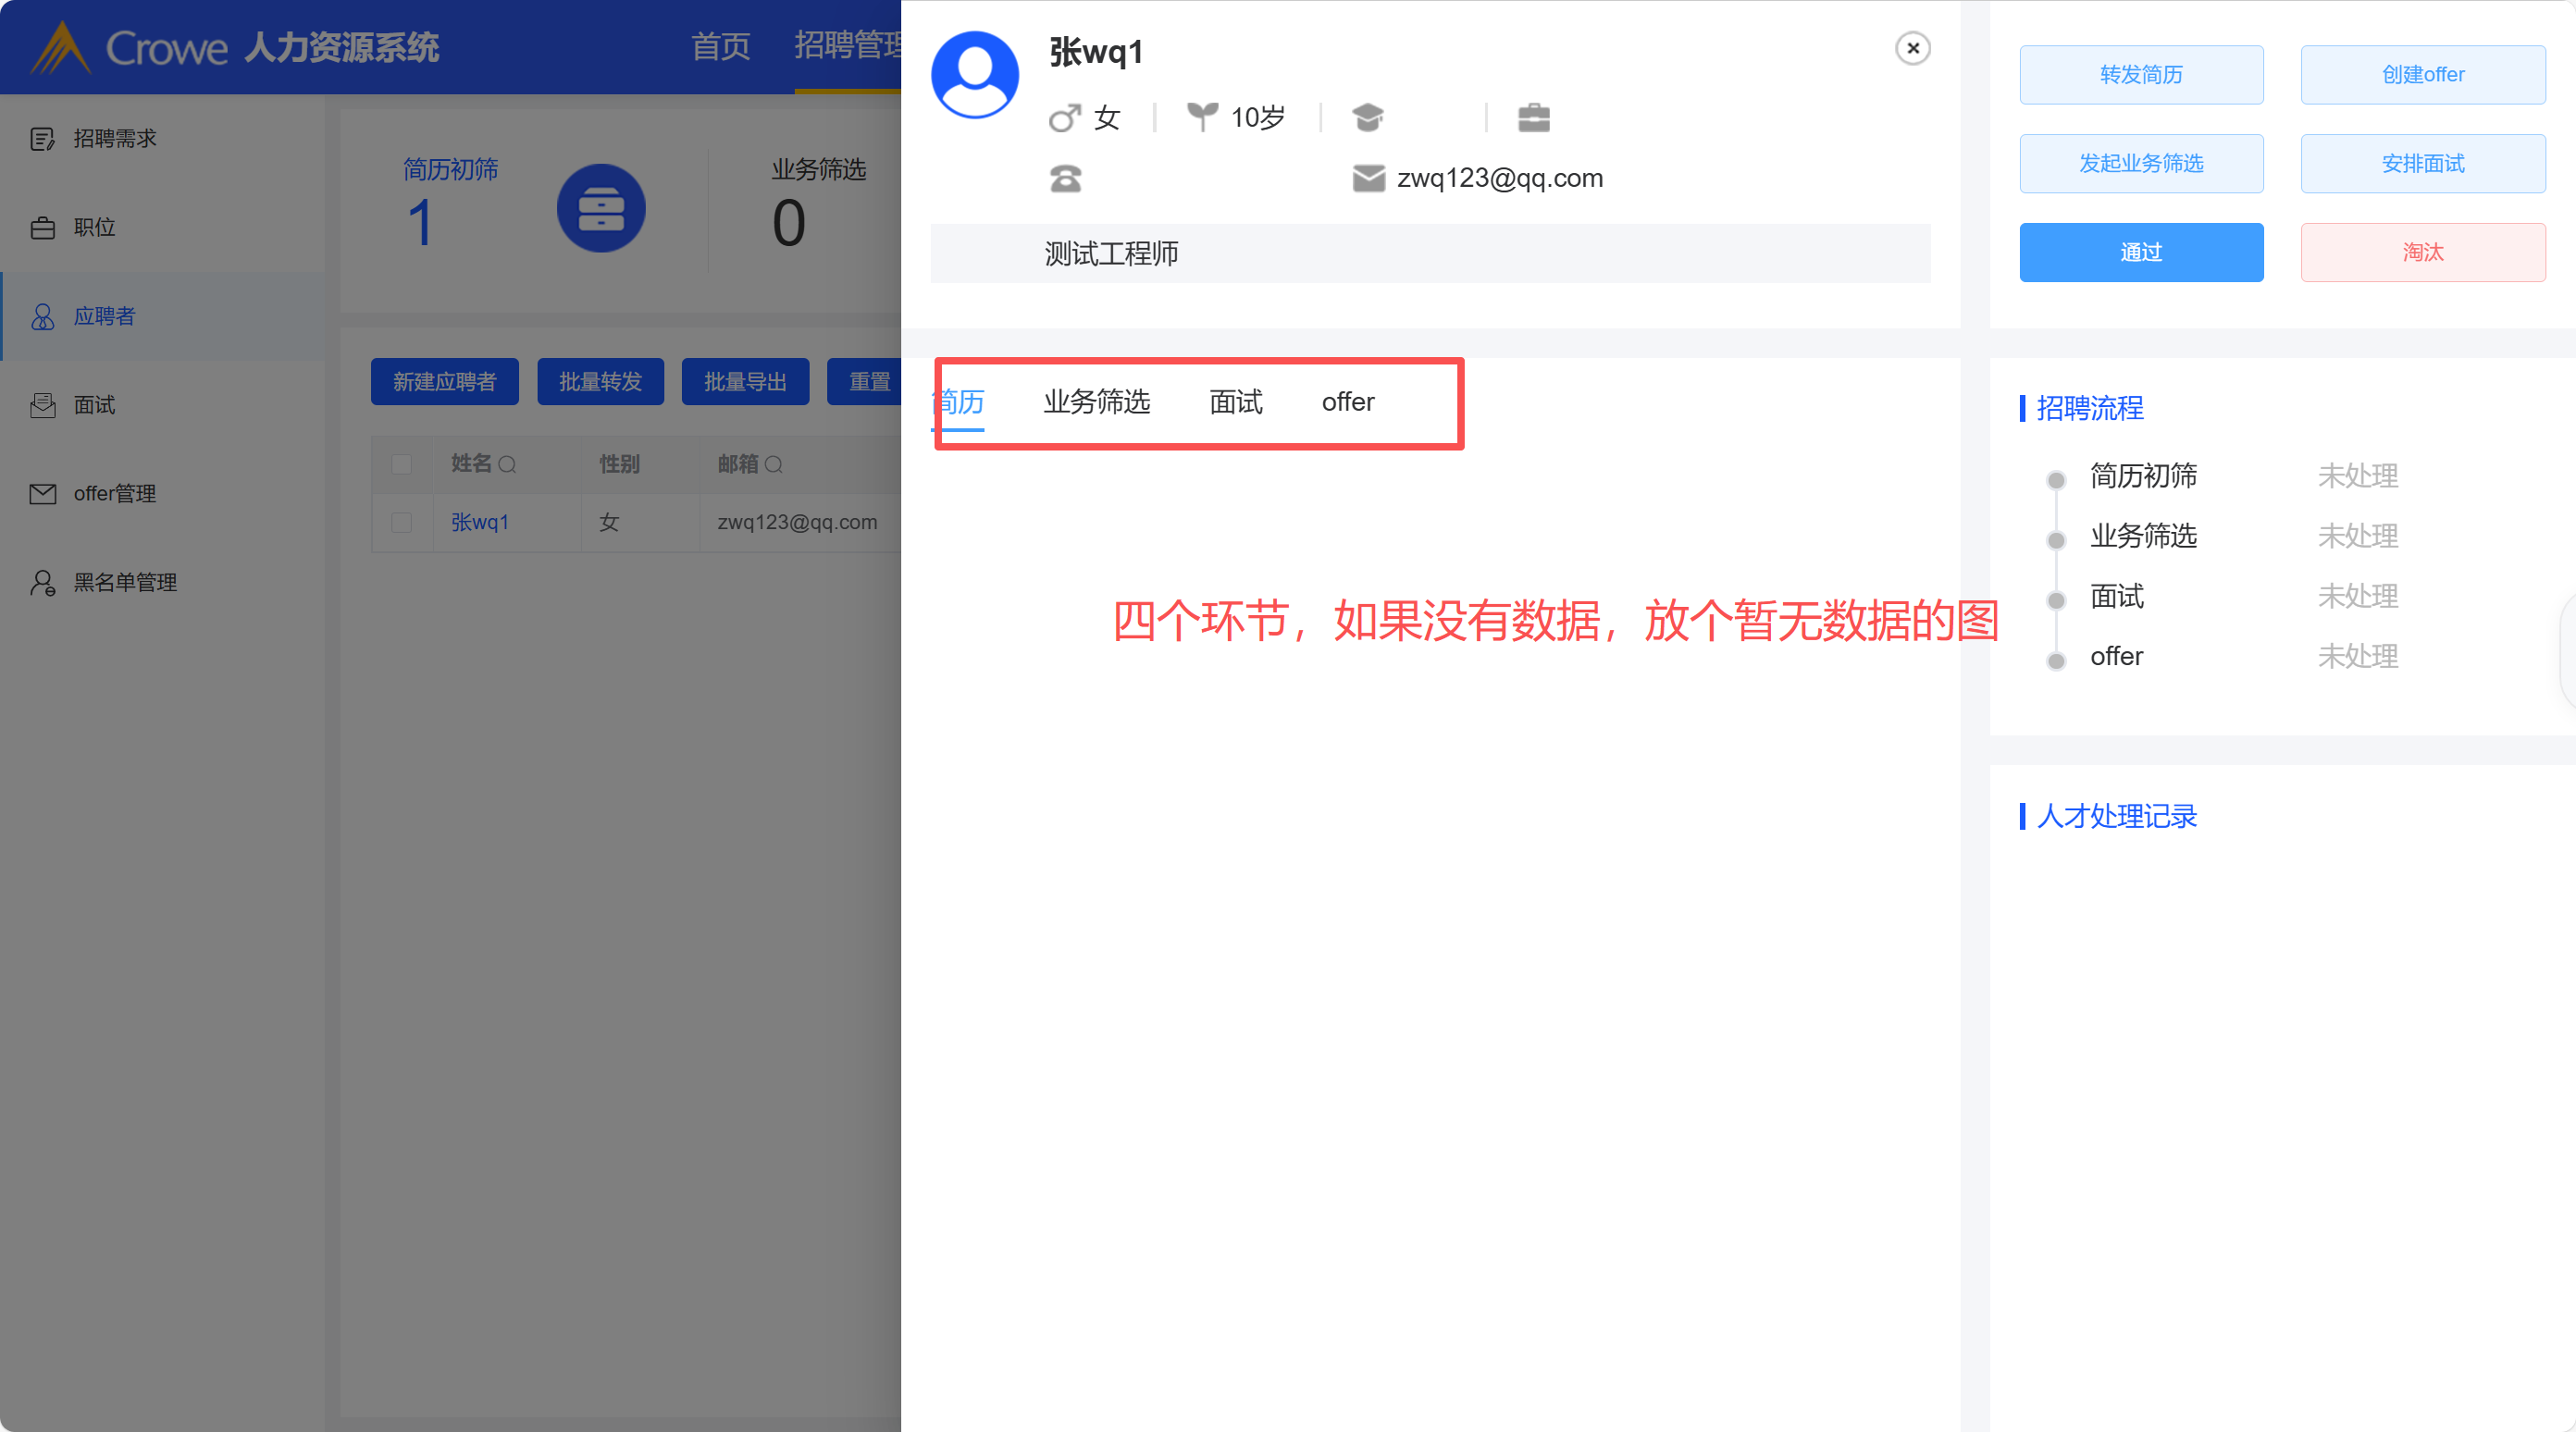Click search icon beside 邮箱 column
This screenshot has height=1432, width=2576.
point(774,465)
